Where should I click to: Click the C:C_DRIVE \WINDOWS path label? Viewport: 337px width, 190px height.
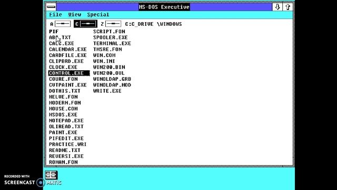coord(153,24)
